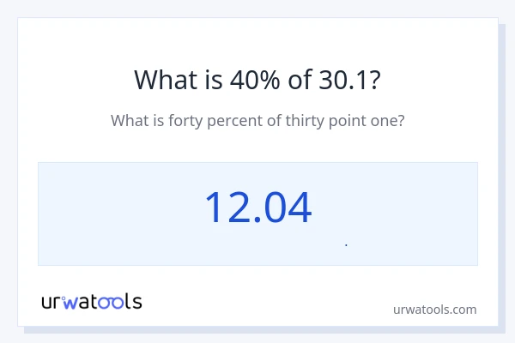Click the "What is 40% of 30.1?" heading
The image size is (515, 343).
pos(257,80)
